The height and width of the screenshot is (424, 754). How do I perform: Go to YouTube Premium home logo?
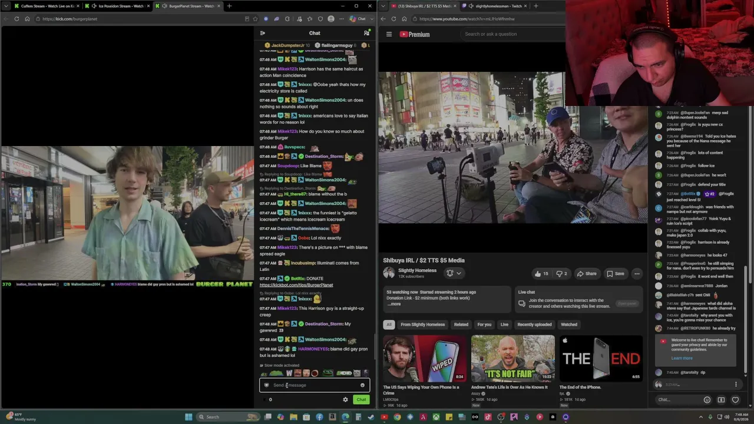click(x=415, y=34)
